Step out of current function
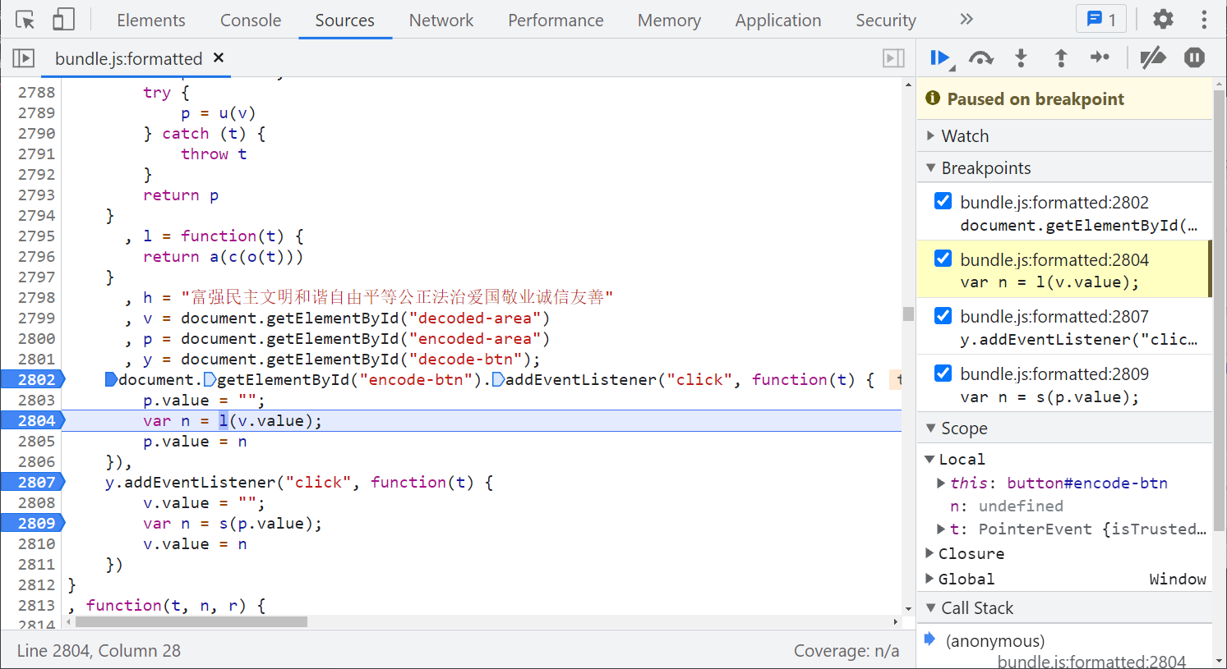Viewport: 1227px width, 669px height. 1061,58
